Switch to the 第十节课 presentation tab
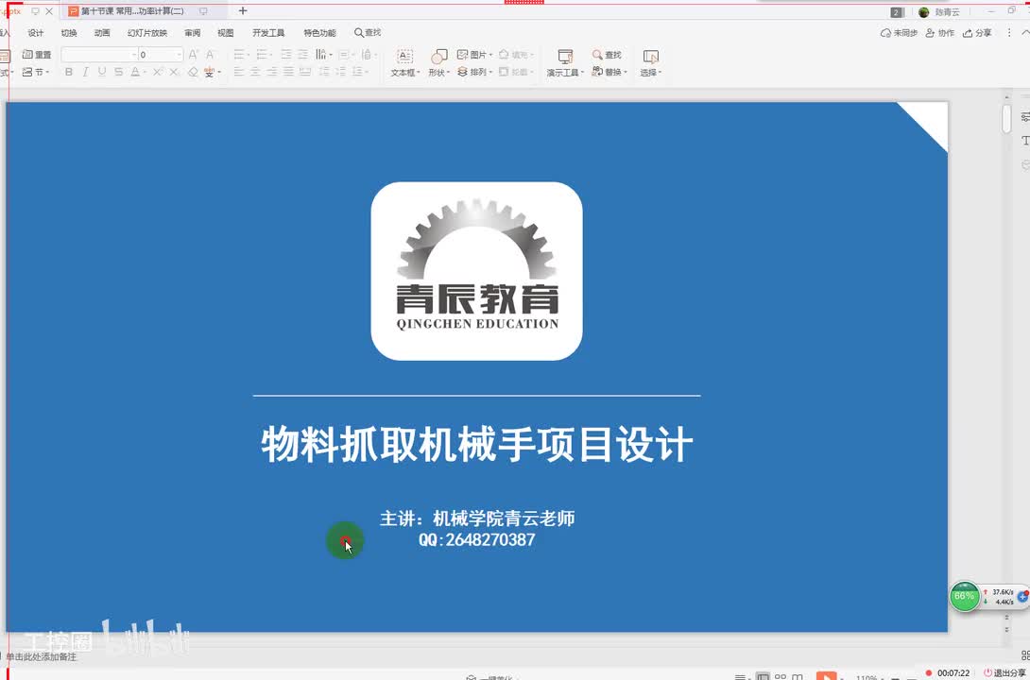The image size is (1030, 680). click(132, 11)
